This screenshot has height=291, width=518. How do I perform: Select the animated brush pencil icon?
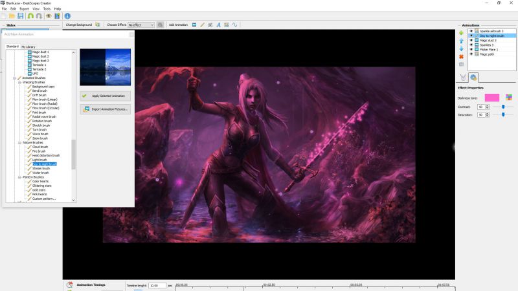coord(202,25)
